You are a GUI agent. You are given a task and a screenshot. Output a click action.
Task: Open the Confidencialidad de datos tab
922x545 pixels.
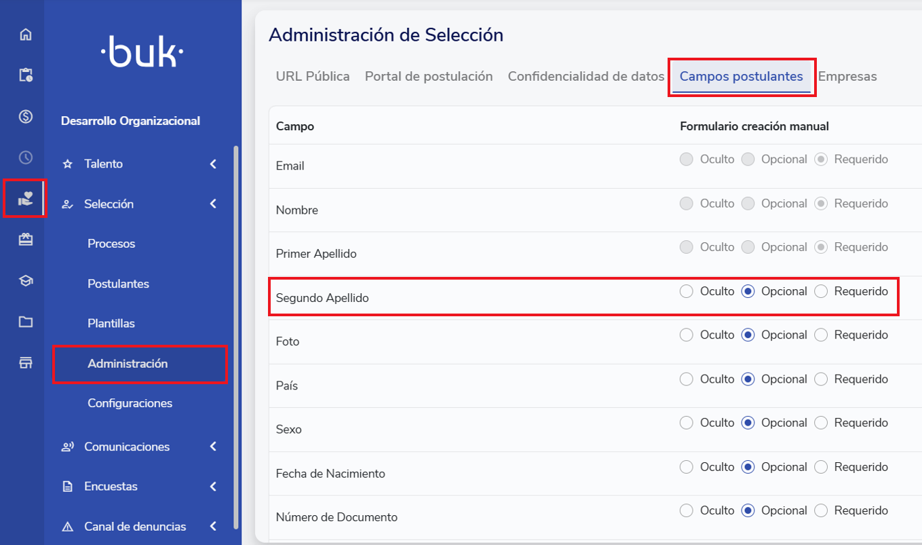[585, 77]
